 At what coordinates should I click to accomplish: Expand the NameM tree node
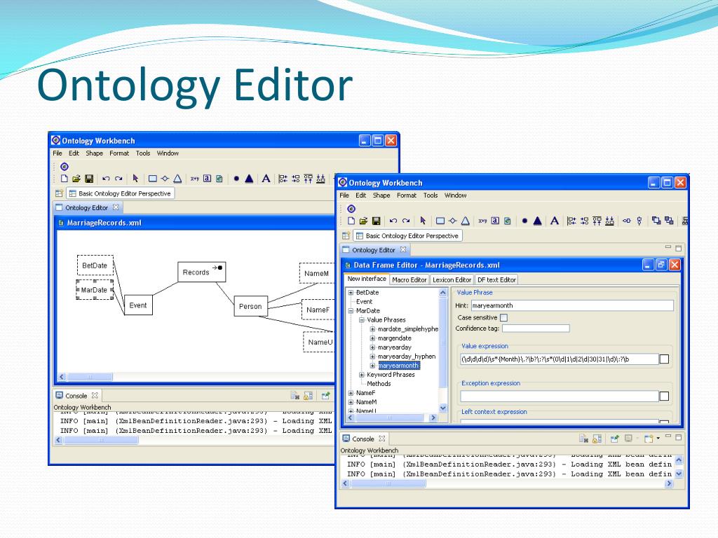(351, 402)
